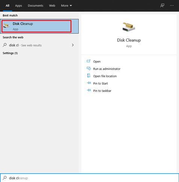Screen dimensions: 179x182
Task: Click the Open icon in actions list
Action: pos(89,61)
